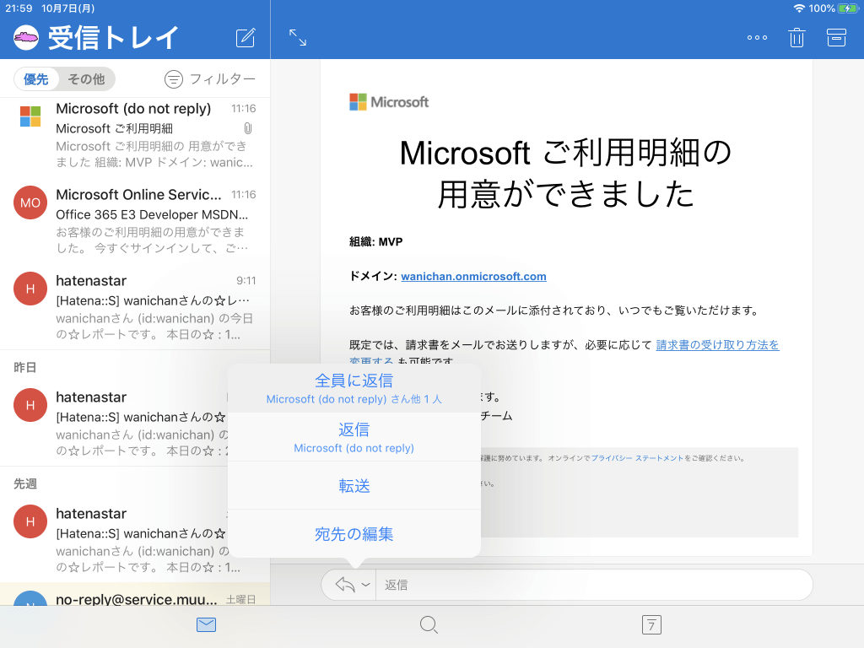Click the フィルター label
This screenshot has width=864, height=648.
tap(223, 79)
